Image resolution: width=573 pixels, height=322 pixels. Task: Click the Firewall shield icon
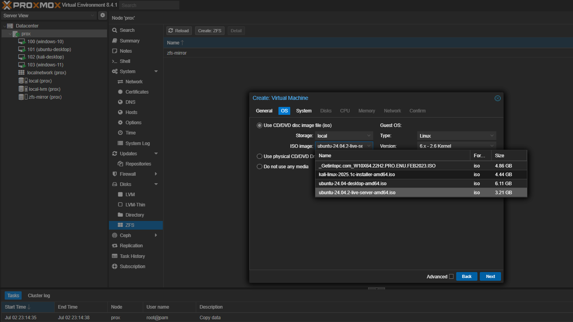(115, 174)
